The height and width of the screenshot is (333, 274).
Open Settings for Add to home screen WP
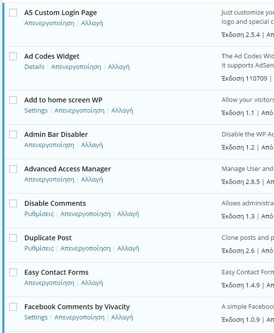point(36,111)
